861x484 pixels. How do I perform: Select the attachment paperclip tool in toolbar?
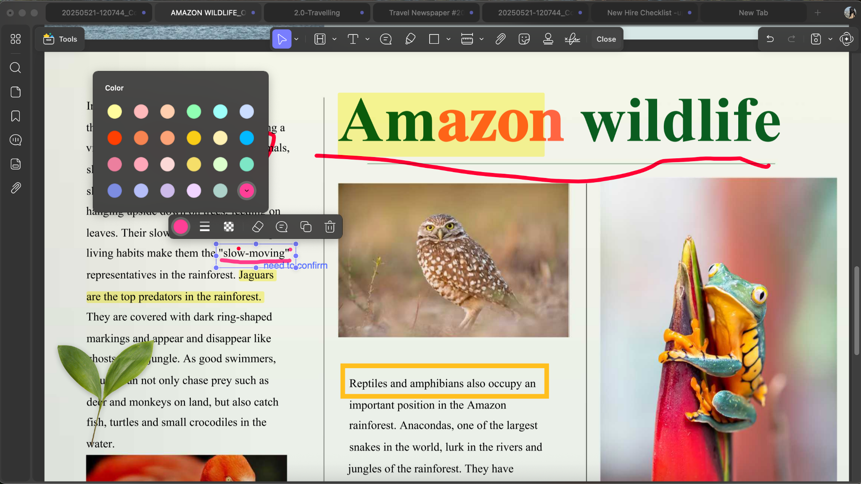pos(500,39)
